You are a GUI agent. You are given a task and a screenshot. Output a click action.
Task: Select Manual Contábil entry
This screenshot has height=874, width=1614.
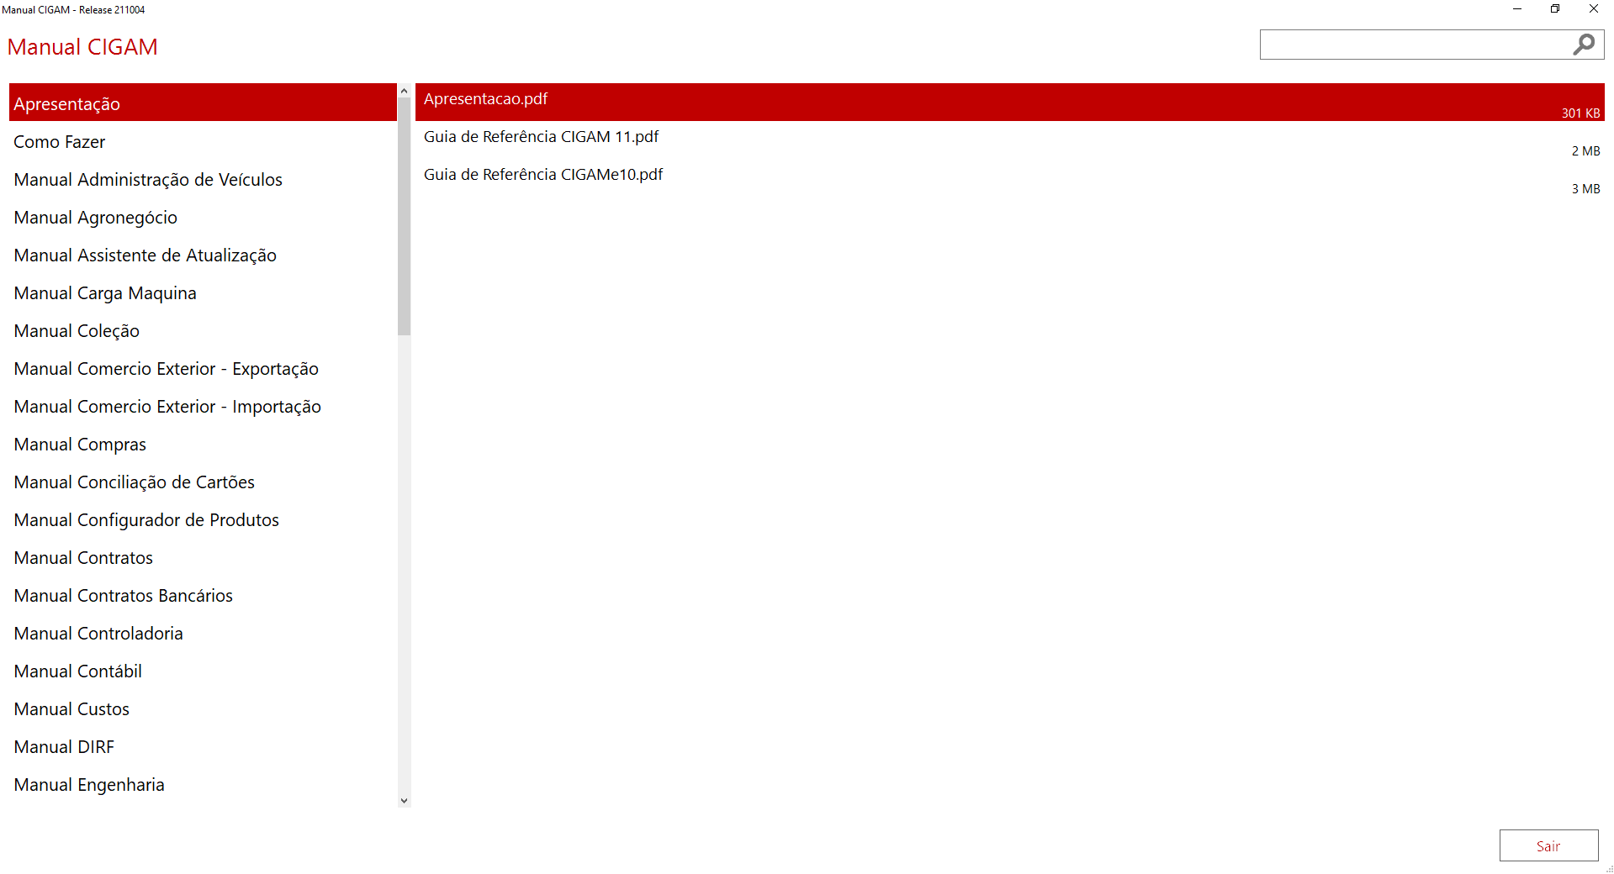pyautogui.click(x=203, y=671)
